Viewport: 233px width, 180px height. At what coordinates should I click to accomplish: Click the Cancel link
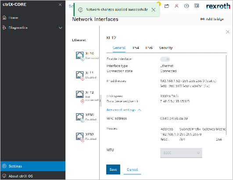click(132, 169)
